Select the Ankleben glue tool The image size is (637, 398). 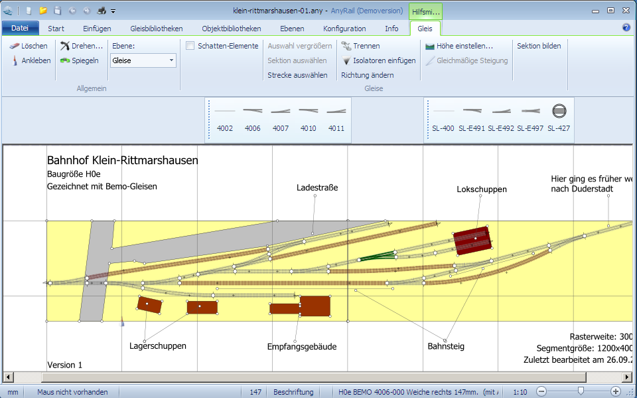(15, 60)
